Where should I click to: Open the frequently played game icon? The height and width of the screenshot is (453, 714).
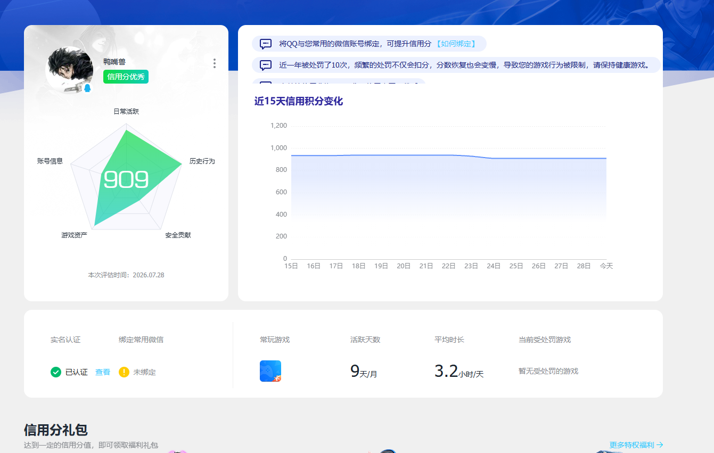270,371
